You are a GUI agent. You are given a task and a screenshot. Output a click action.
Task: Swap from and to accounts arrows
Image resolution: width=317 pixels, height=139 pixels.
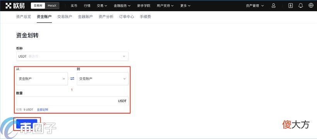coord(72,79)
